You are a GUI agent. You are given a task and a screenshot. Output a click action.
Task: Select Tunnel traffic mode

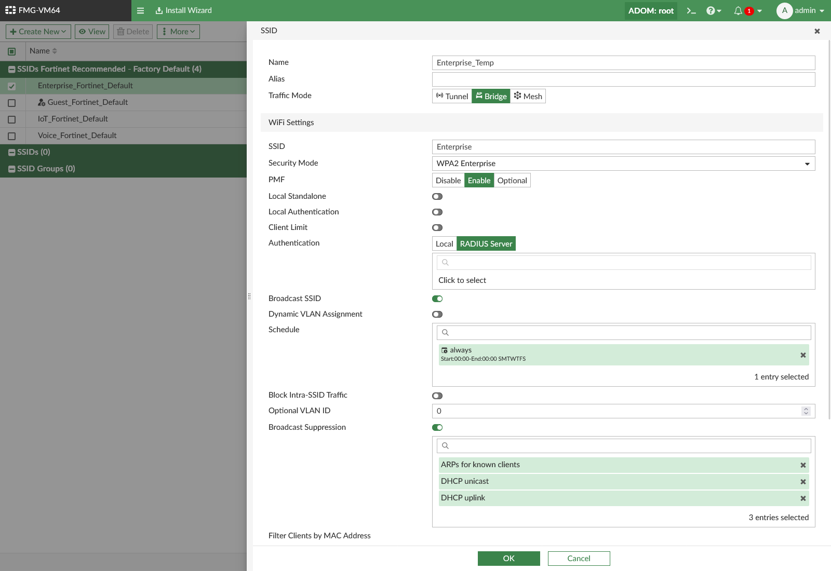pyautogui.click(x=452, y=96)
